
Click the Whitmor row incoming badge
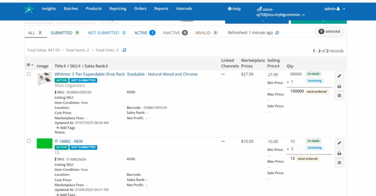point(314,81)
